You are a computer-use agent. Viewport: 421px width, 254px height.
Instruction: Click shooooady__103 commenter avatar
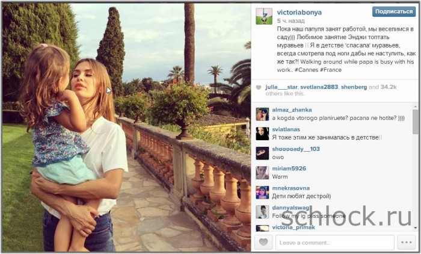coord(262,153)
